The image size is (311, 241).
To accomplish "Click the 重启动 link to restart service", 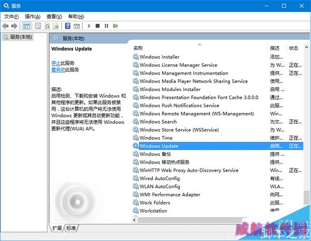I will click(x=58, y=69).
